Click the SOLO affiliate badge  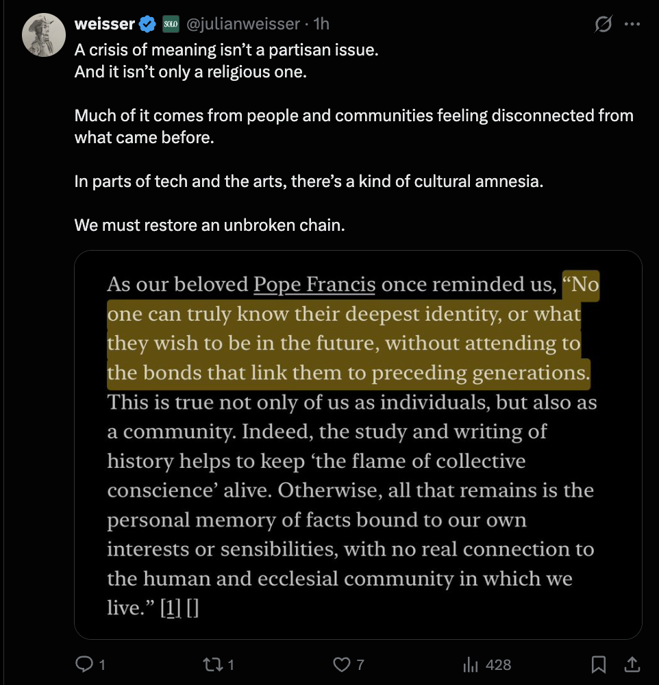(x=171, y=25)
